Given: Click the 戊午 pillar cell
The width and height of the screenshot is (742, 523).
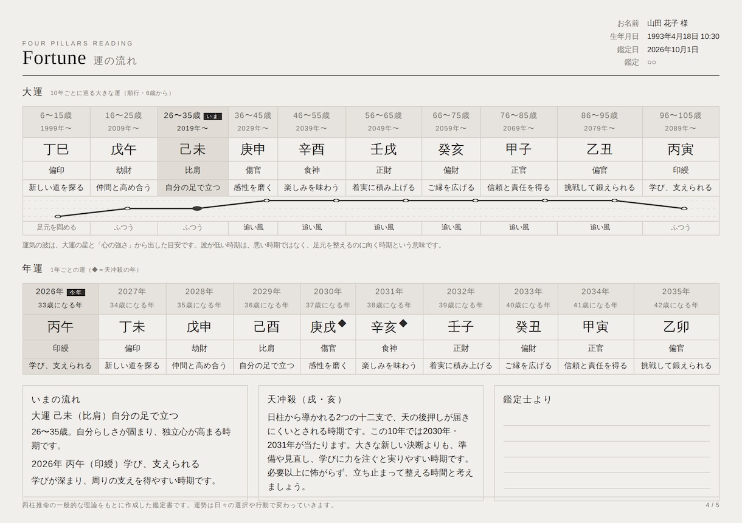Looking at the screenshot, I should (123, 149).
